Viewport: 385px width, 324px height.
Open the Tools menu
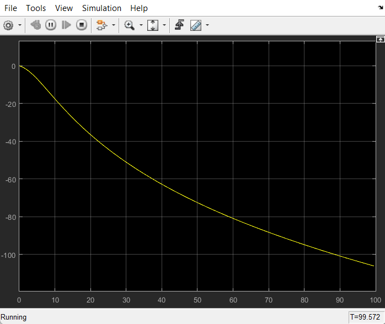pos(36,8)
